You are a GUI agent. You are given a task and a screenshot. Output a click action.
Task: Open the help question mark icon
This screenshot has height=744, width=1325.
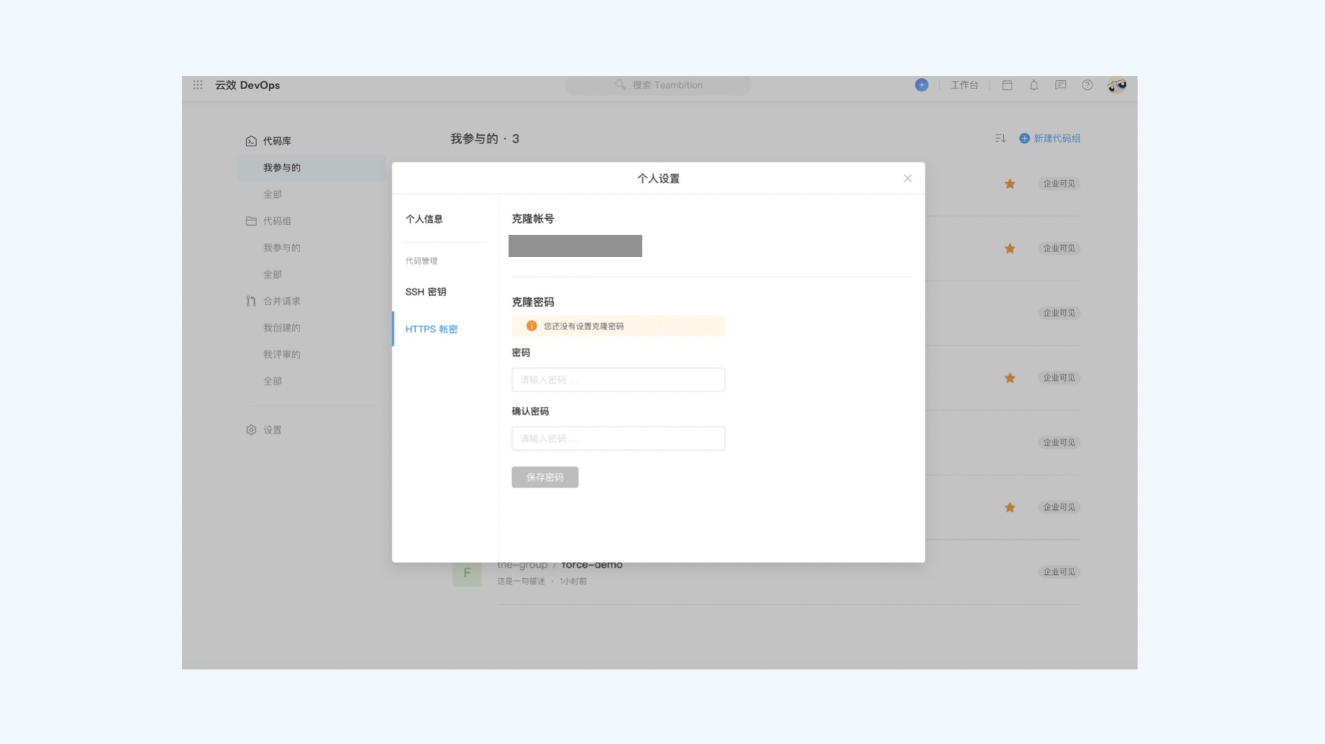(1087, 85)
